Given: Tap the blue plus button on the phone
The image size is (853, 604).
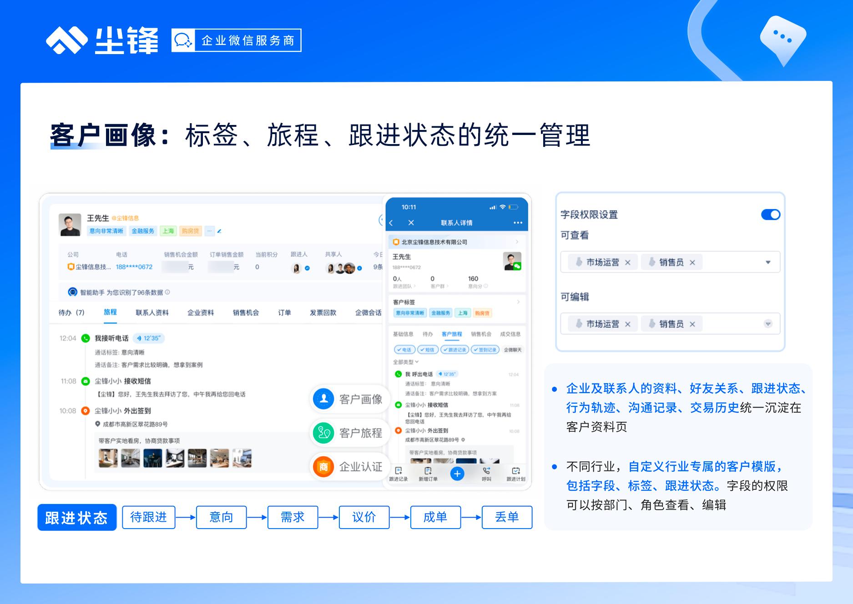Looking at the screenshot, I should [x=457, y=474].
